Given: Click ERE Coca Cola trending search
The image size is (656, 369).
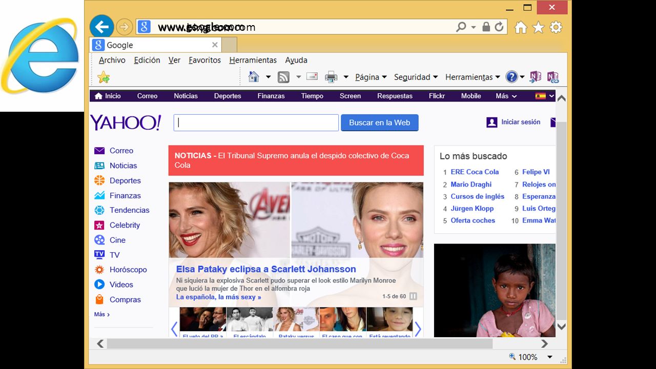Looking at the screenshot, I should point(475,172).
